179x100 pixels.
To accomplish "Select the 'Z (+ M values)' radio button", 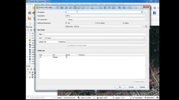I will tap(94, 23).
